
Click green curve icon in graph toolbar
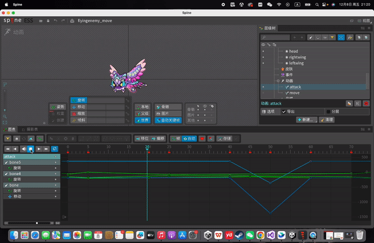(40, 138)
